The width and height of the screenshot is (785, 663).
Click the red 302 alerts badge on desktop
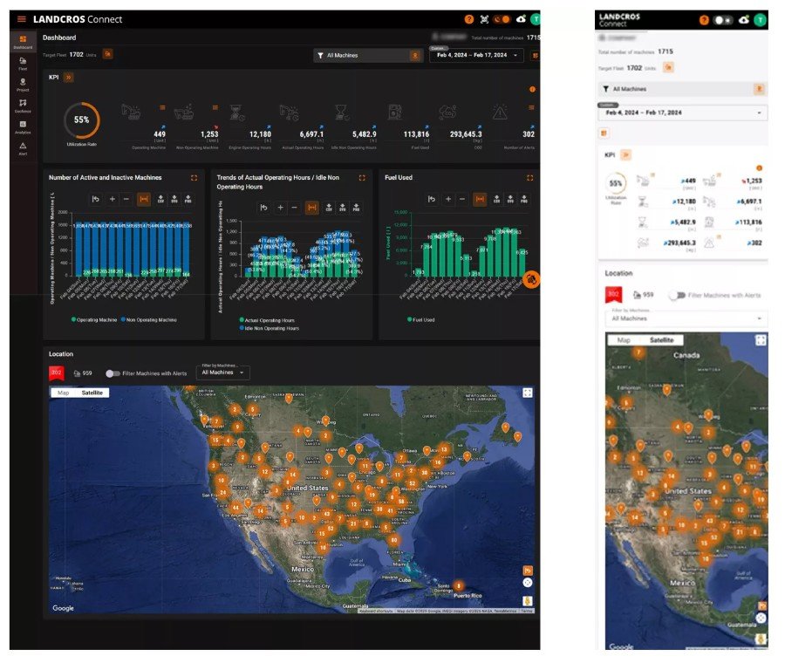coord(57,373)
